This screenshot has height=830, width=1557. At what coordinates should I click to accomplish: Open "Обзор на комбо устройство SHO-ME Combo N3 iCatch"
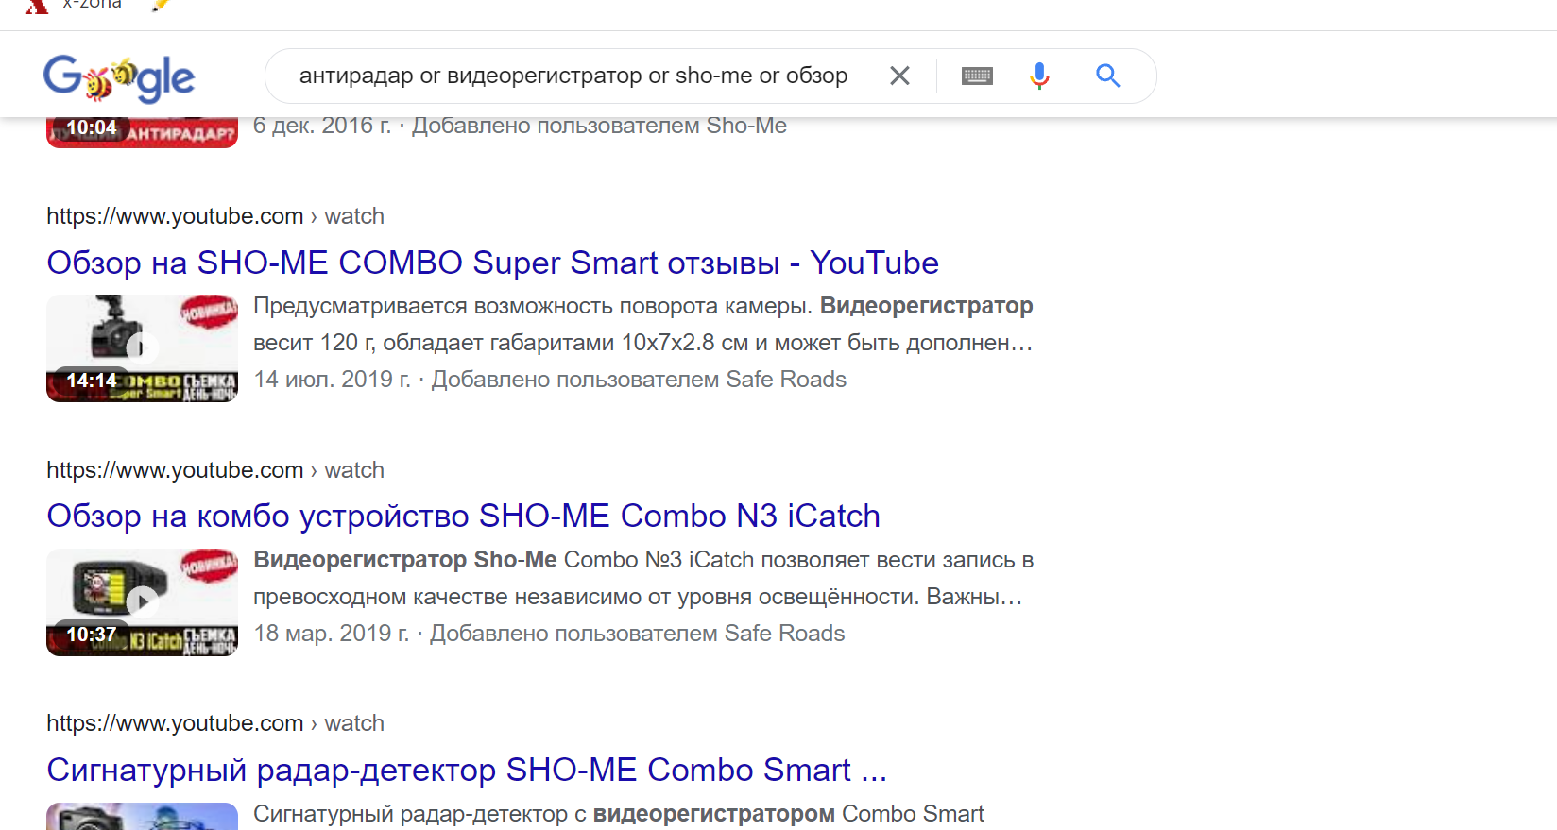pyautogui.click(x=463, y=516)
